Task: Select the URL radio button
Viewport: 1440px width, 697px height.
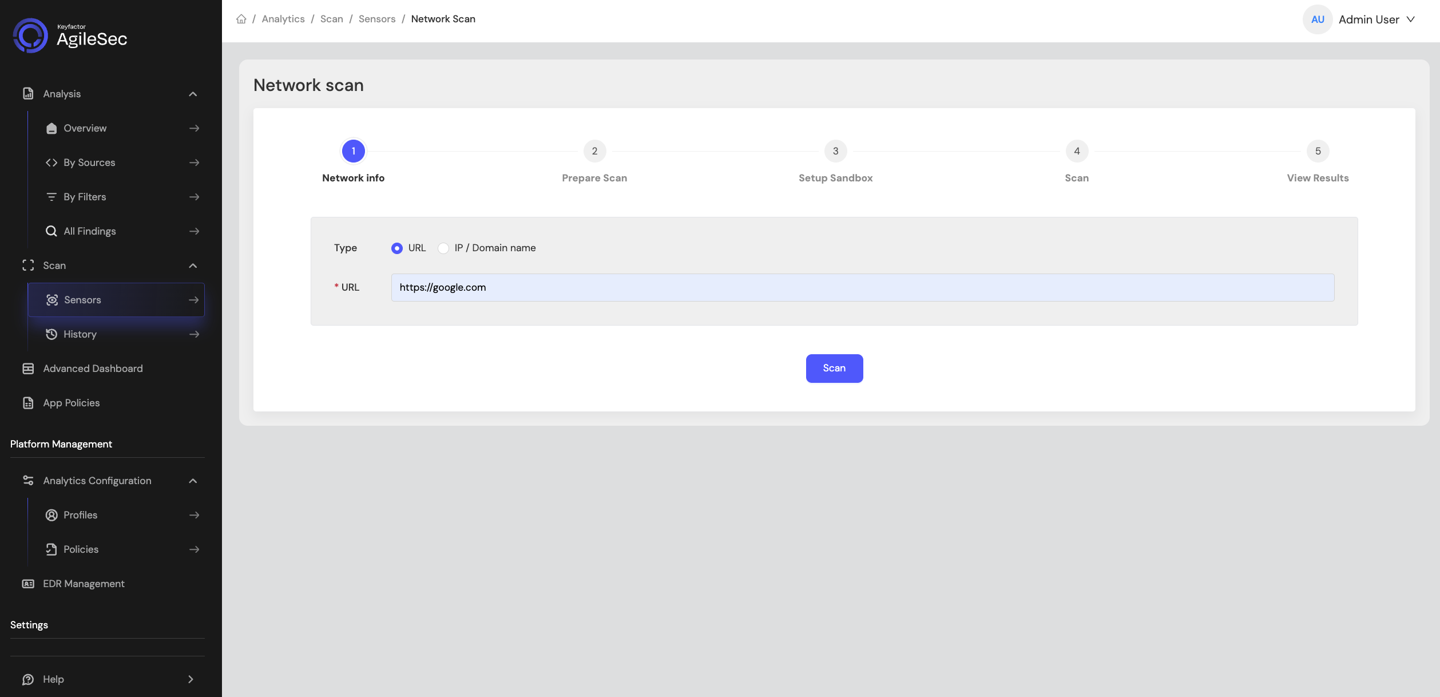Action: [x=397, y=248]
